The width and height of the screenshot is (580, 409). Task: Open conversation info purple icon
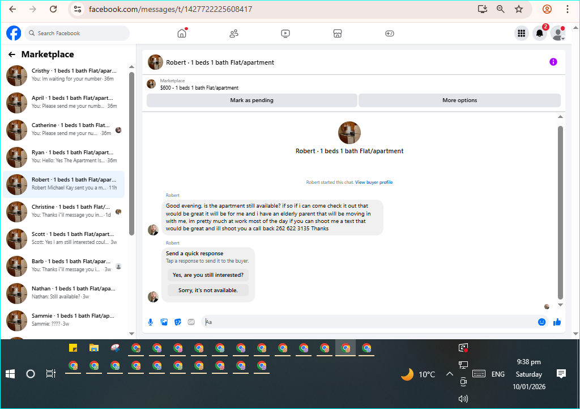click(x=553, y=62)
